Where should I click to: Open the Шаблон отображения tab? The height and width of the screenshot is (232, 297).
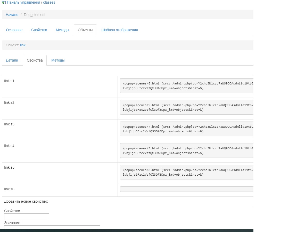click(x=120, y=30)
